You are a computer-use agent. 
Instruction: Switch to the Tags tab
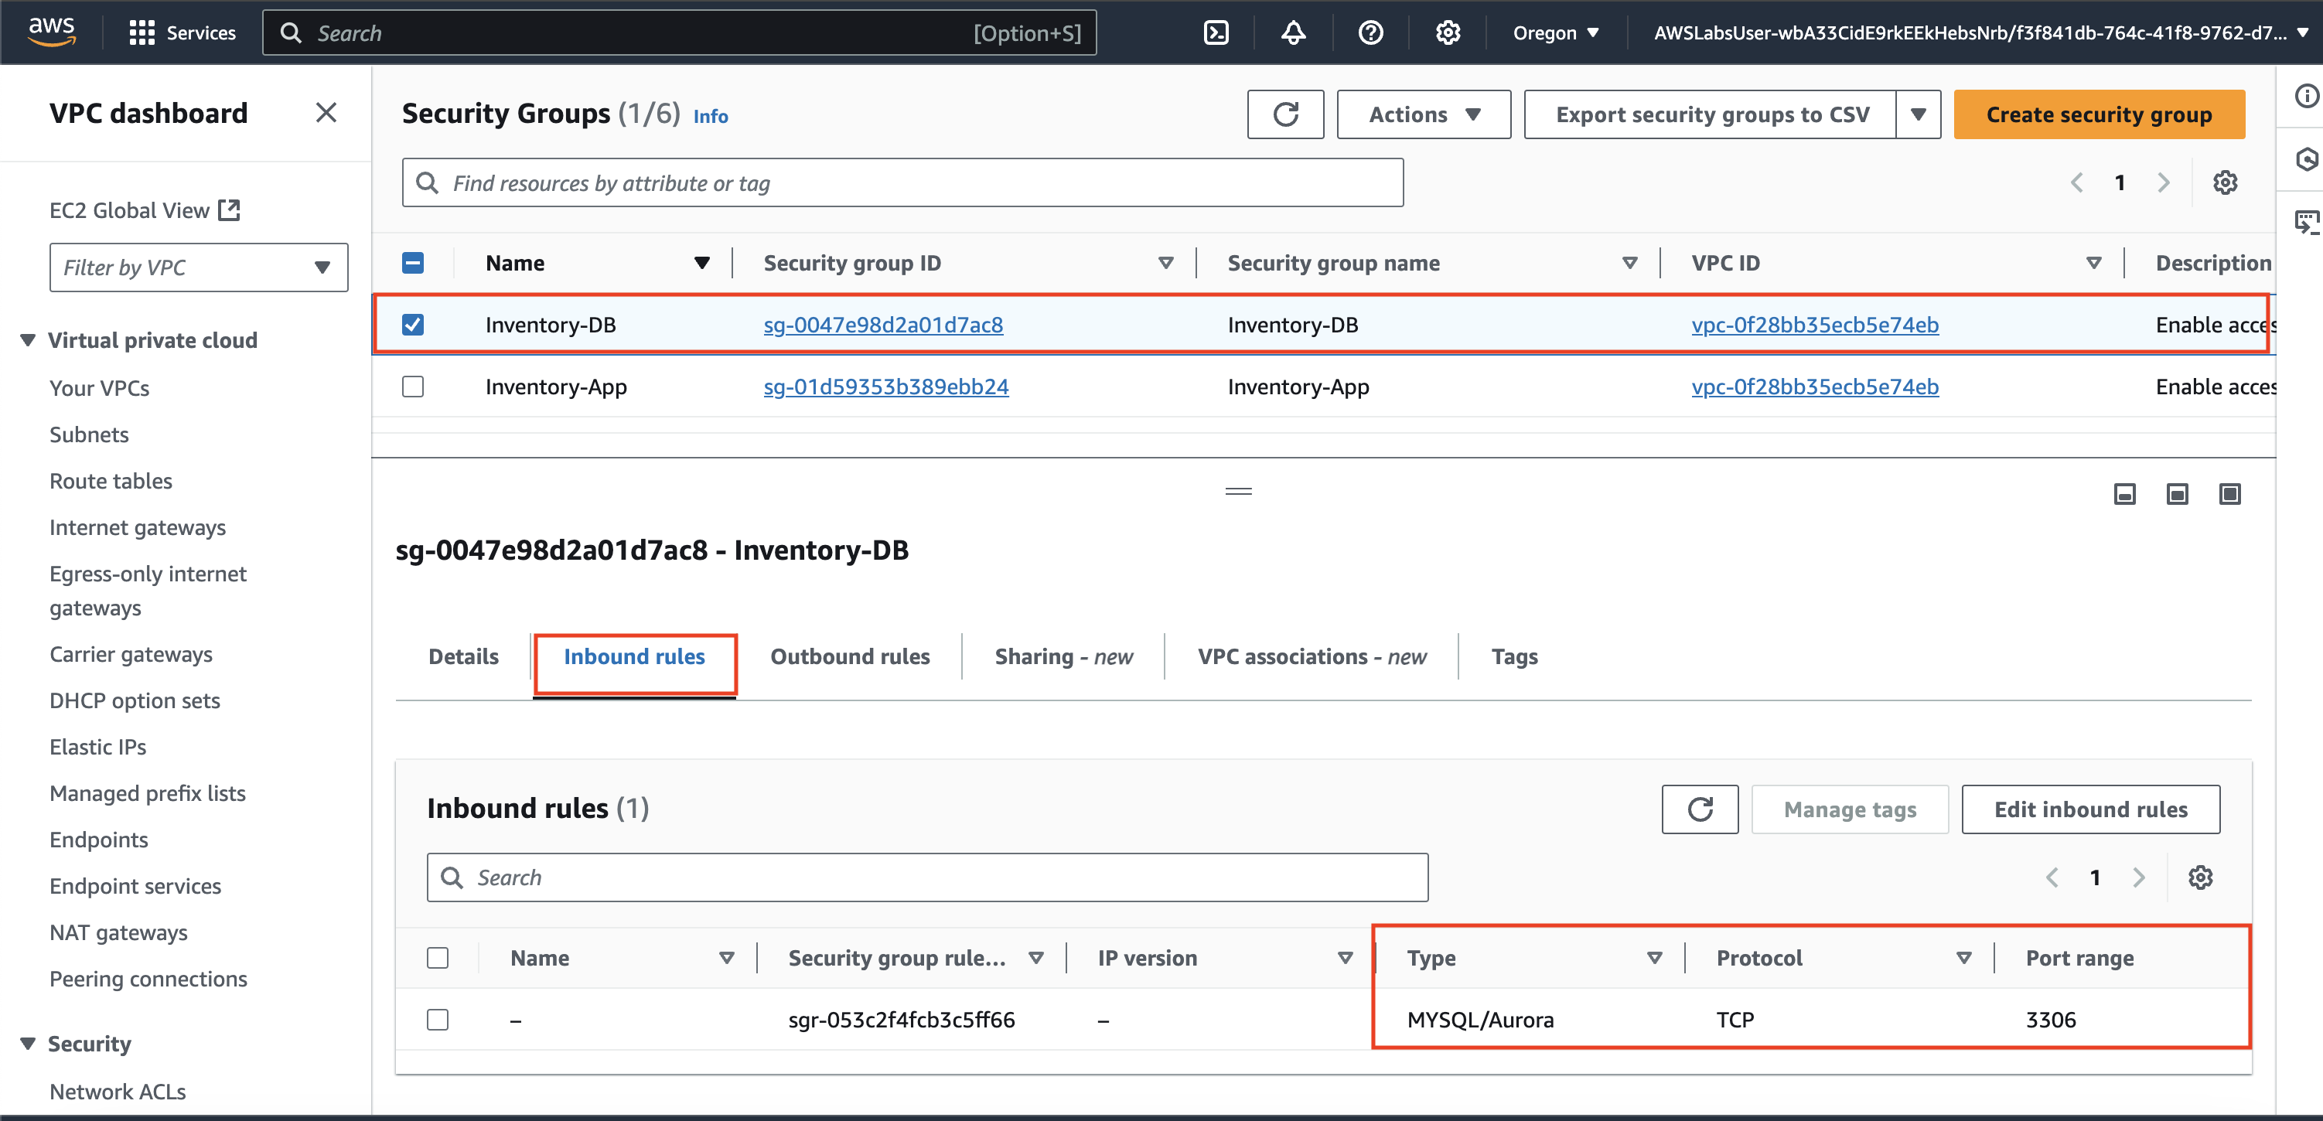pyautogui.click(x=1514, y=656)
